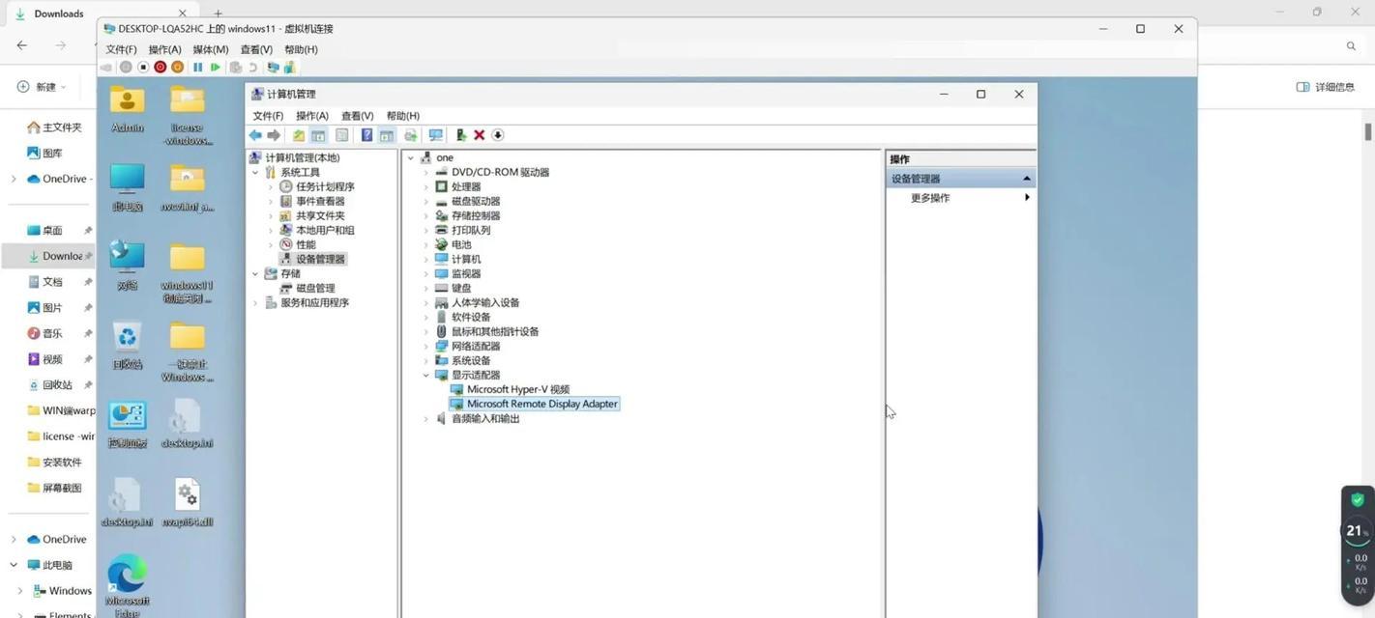
Task: Click 新建 button in Explorer window
Action: point(42,87)
